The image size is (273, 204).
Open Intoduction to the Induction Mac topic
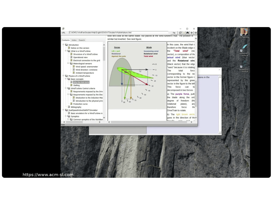pyautogui.click(x=89, y=98)
